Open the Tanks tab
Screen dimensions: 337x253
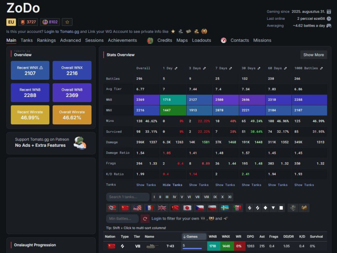(x=27, y=40)
